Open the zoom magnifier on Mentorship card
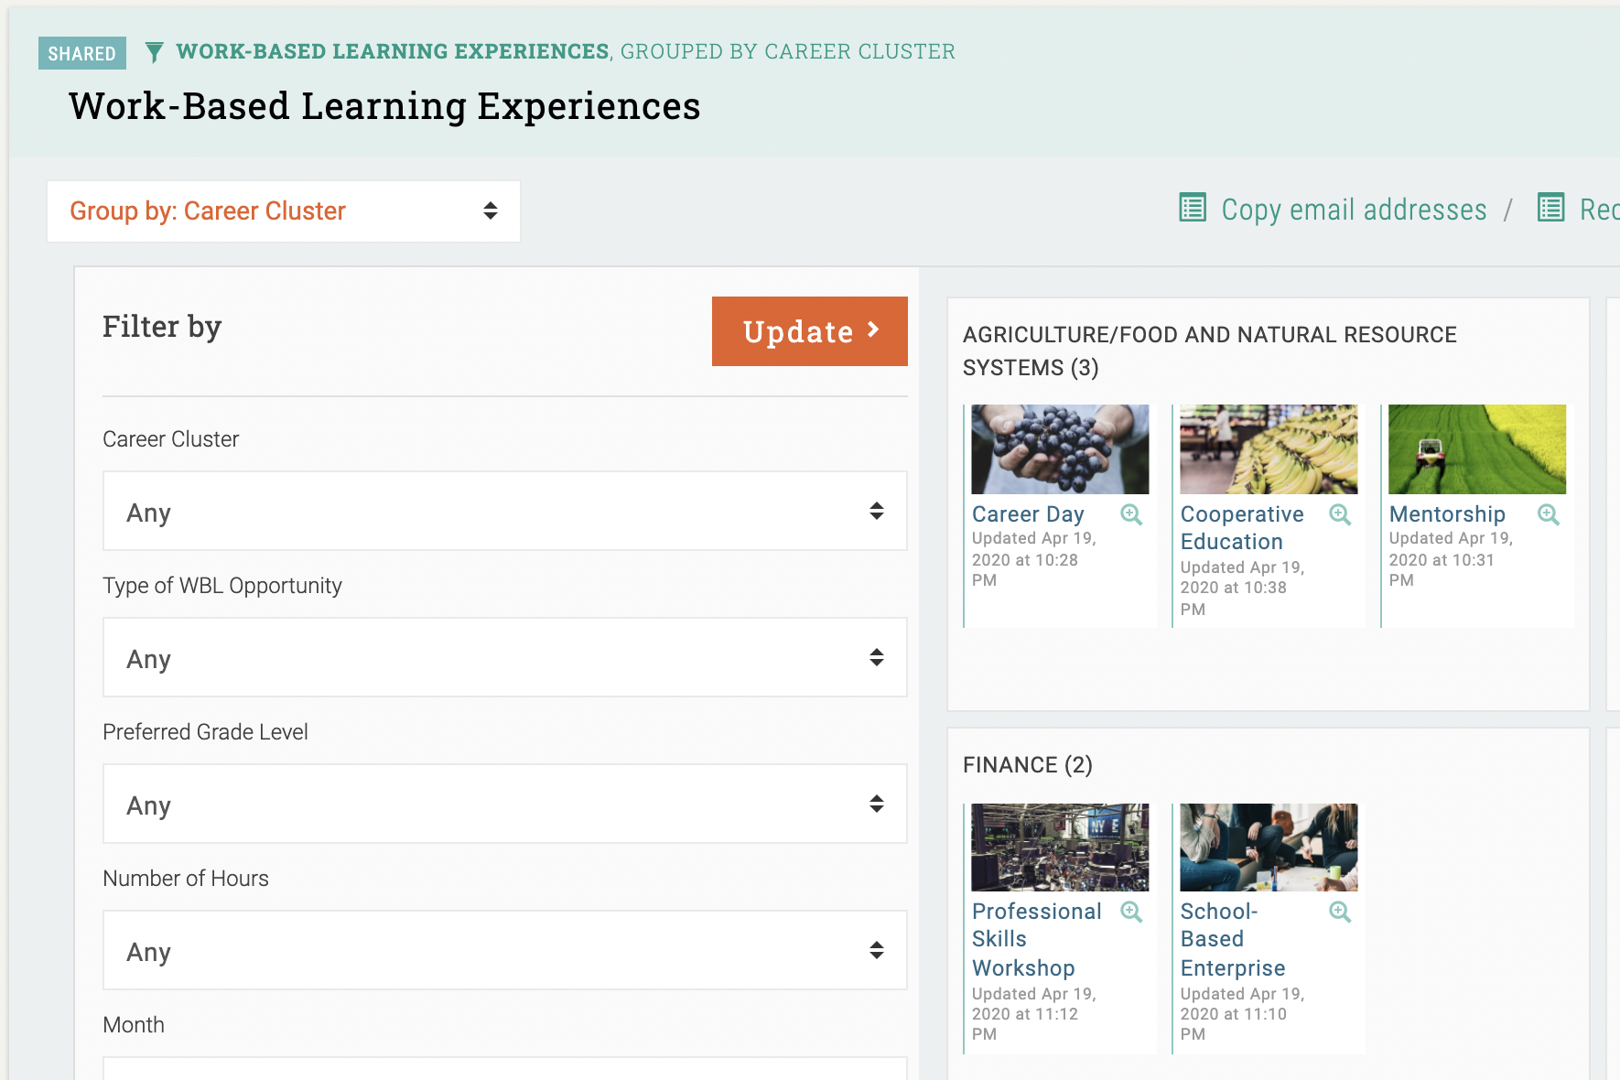The width and height of the screenshot is (1620, 1080). tap(1549, 514)
